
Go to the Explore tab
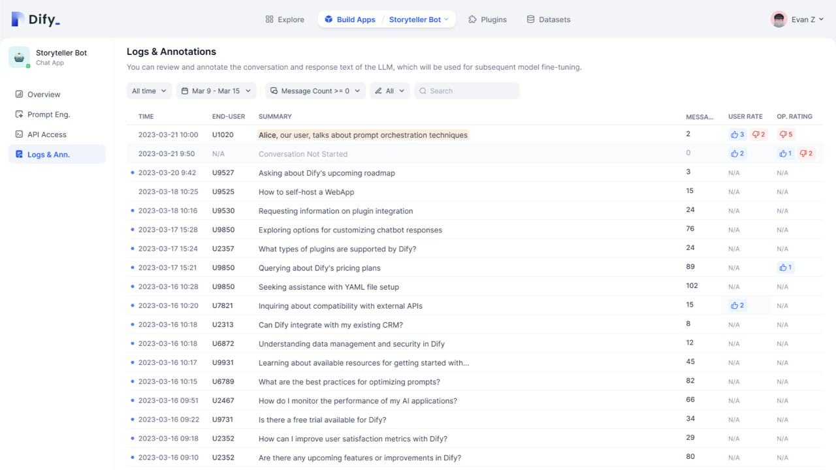click(x=285, y=20)
